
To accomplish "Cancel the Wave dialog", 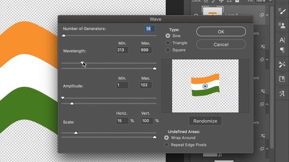I will pyautogui.click(x=221, y=45).
